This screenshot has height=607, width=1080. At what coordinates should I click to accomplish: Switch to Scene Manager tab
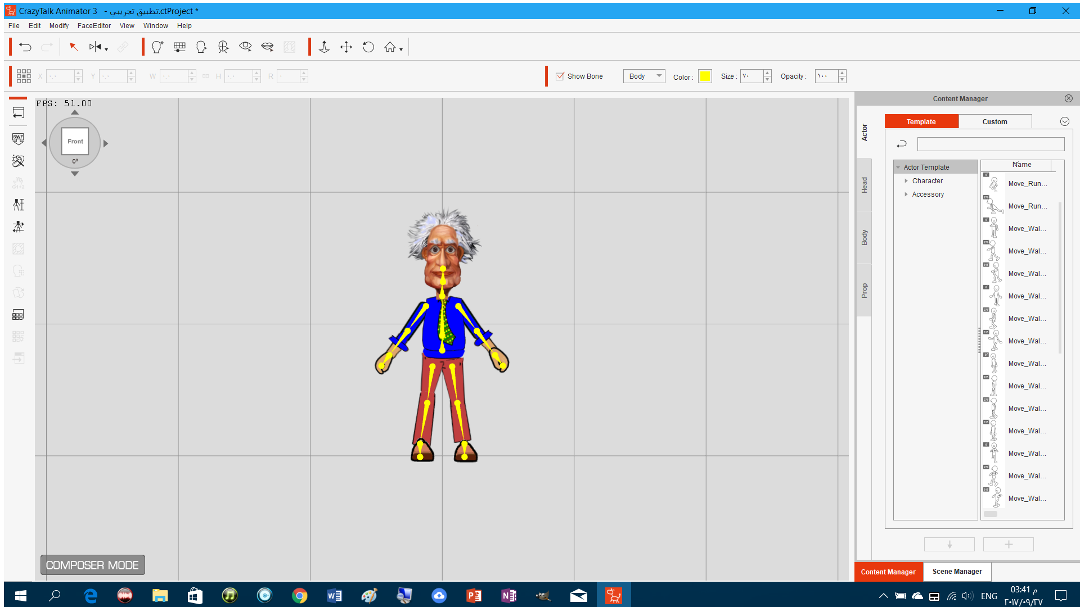[957, 572]
